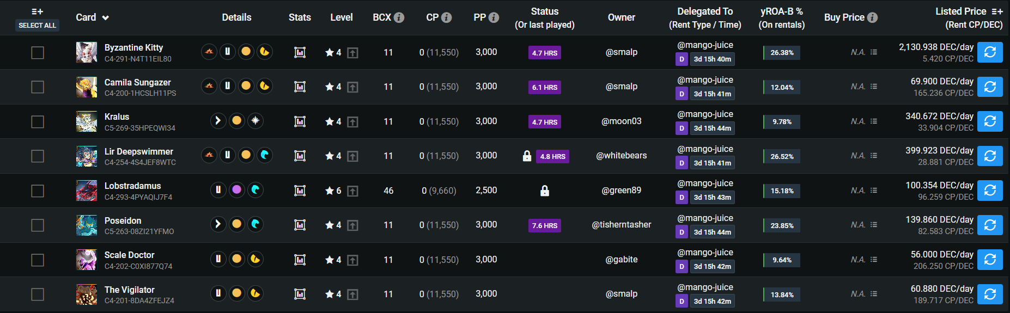Image resolution: width=1010 pixels, height=313 pixels.
Task: Check the Byzantine Kitty row checkbox
Action: click(38, 53)
